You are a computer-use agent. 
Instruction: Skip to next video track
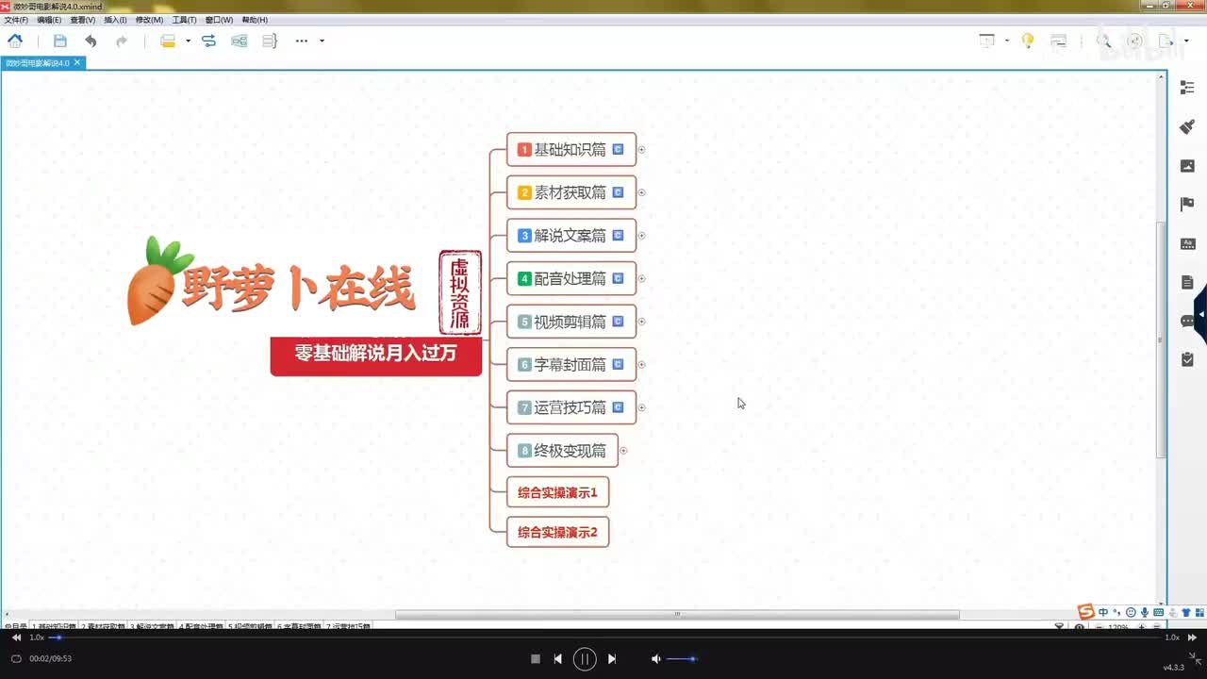[x=611, y=659]
